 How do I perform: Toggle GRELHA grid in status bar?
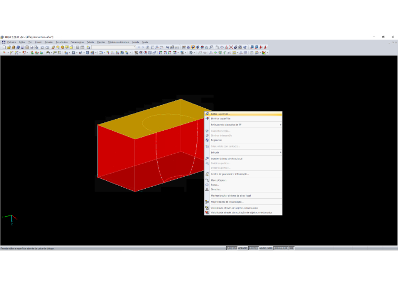[x=242, y=248]
